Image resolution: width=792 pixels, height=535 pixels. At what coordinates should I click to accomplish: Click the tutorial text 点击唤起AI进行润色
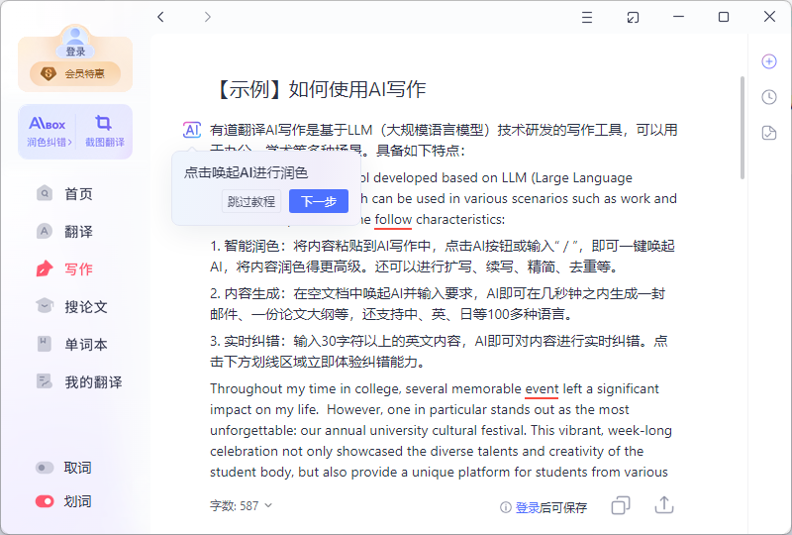pos(246,173)
